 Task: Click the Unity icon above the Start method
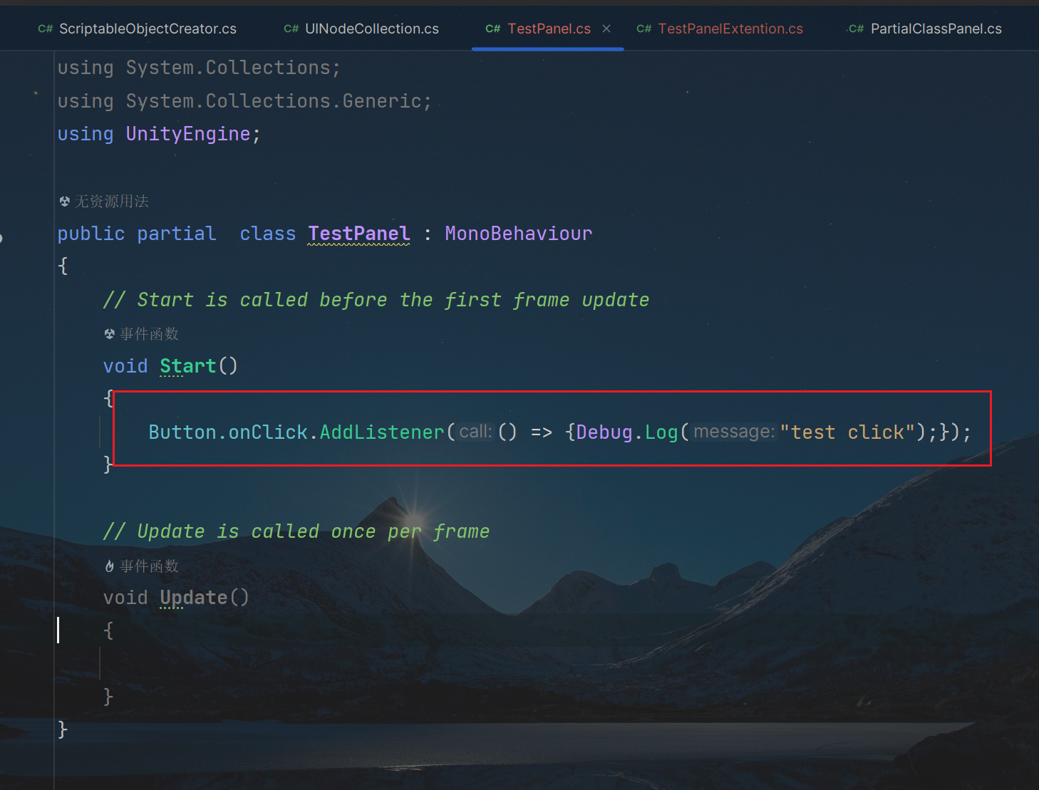click(x=109, y=334)
